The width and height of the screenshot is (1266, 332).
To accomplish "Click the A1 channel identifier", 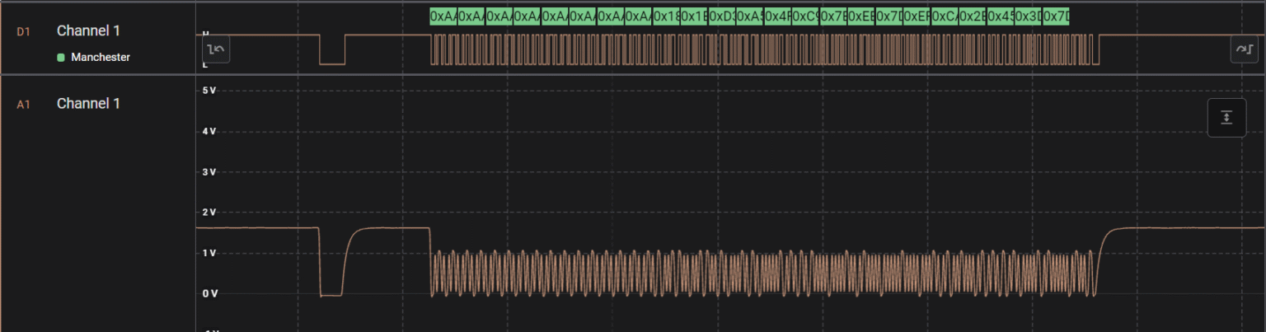I will pyautogui.click(x=23, y=105).
